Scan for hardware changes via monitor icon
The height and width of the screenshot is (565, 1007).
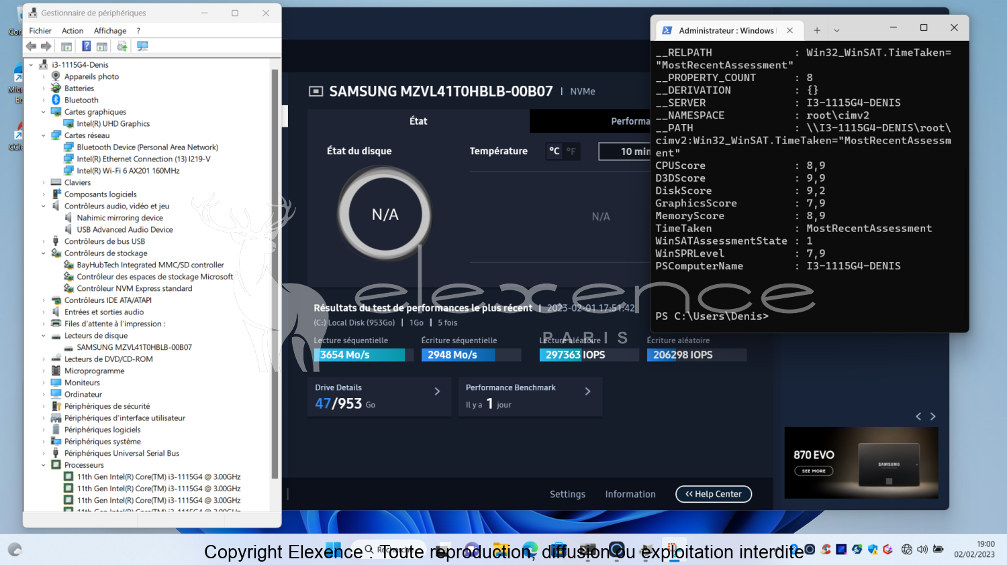tap(142, 46)
